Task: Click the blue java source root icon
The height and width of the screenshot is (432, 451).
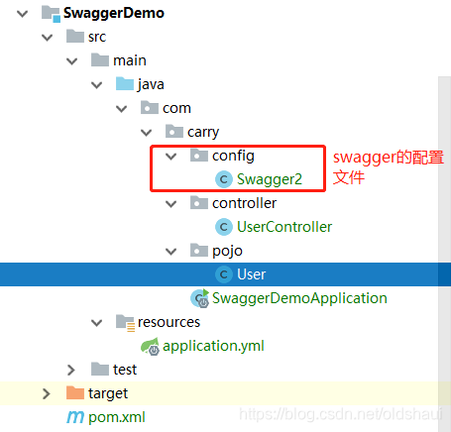Action: click(125, 84)
